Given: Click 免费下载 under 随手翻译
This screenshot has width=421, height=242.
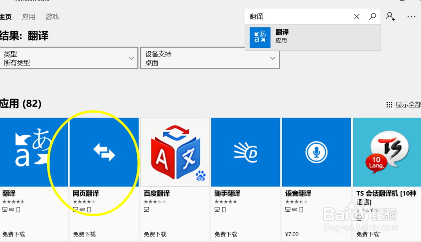Looking at the screenshot, I should click(226, 234).
